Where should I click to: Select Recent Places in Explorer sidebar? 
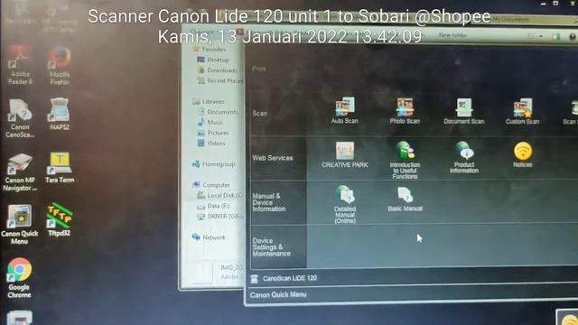tap(220, 80)
